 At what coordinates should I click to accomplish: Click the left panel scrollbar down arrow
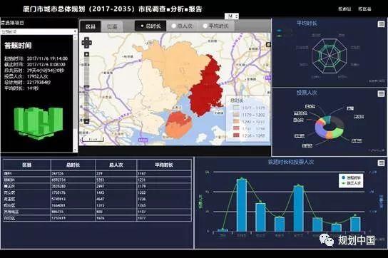click(75, 150)
